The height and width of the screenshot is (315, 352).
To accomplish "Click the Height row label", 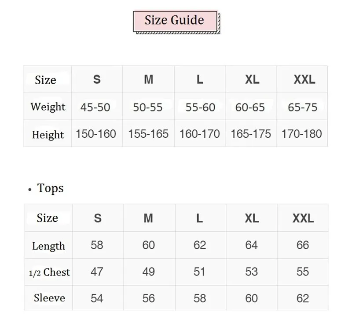I will [x=48, y=134].
